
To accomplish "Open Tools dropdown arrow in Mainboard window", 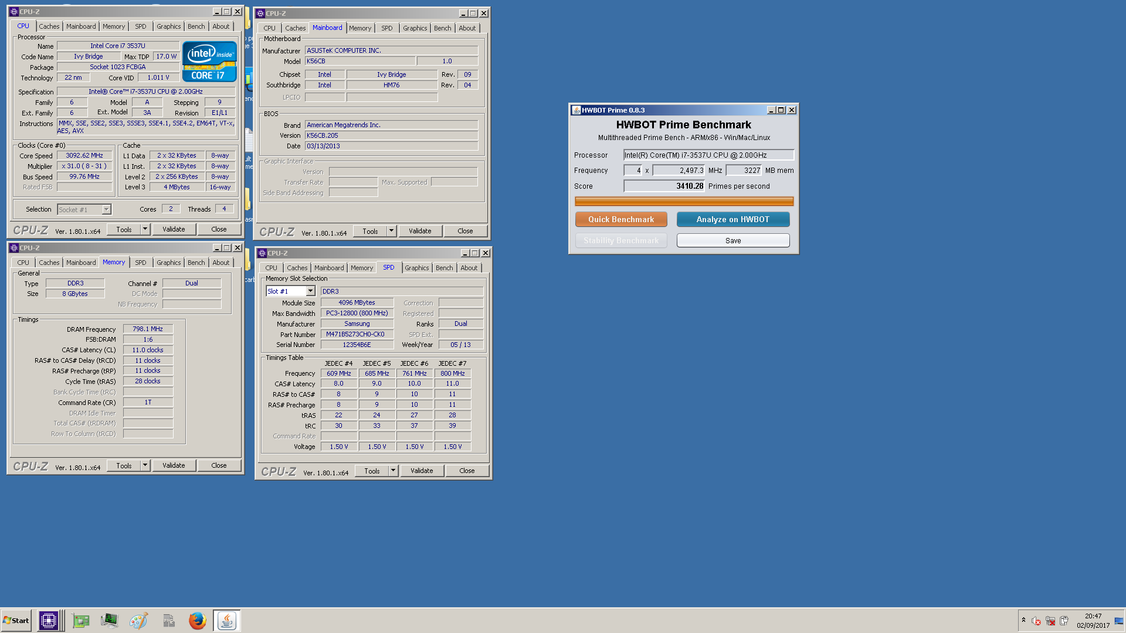I will (x=392, y=231).
